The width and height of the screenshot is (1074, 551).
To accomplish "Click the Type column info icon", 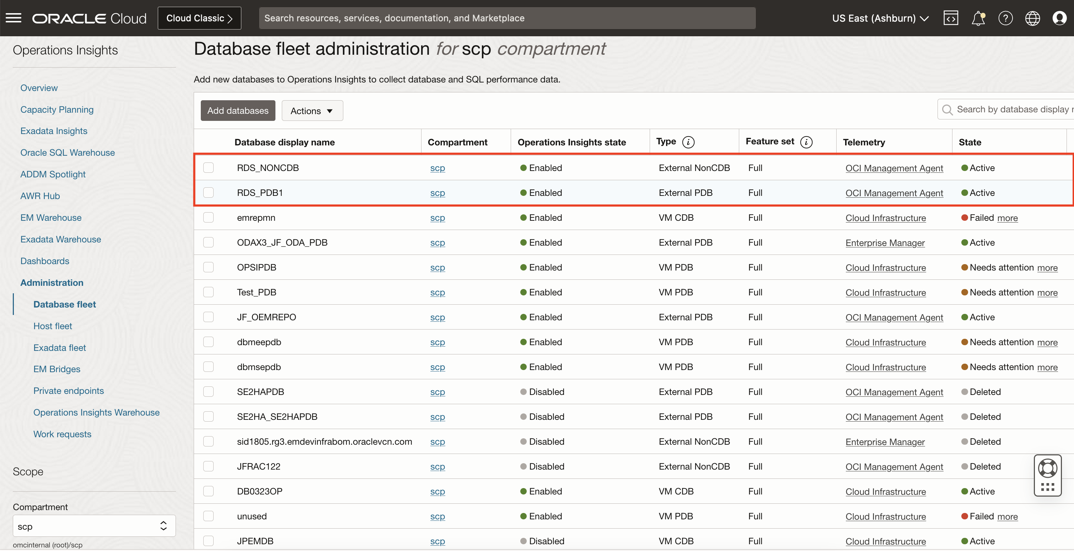I will (x=688, y=142).
